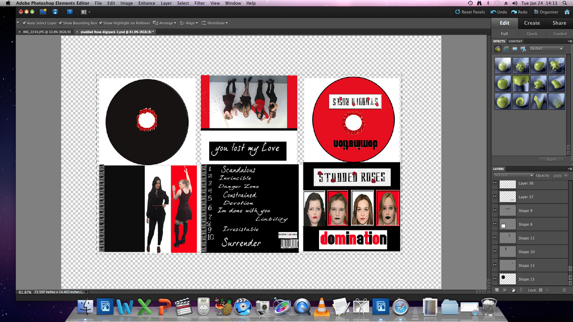Show All effects fx icon in Effects panel
573x322 pixels.
[523, 49]
